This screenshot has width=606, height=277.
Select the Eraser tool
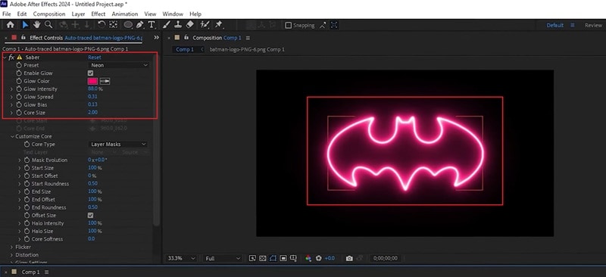[190, 25]
